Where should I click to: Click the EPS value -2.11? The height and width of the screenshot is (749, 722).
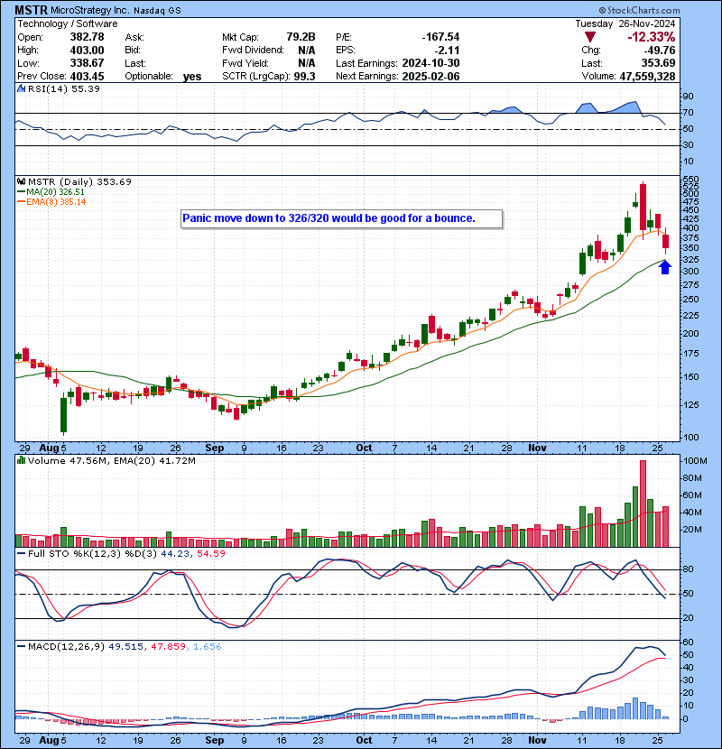[x=448, y=50]
